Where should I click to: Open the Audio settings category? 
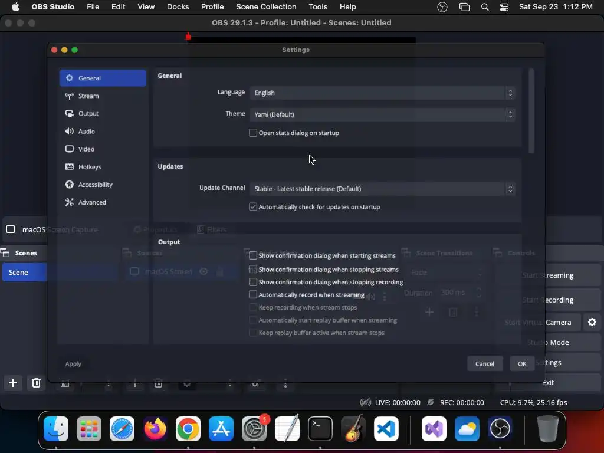coord(103,132)
